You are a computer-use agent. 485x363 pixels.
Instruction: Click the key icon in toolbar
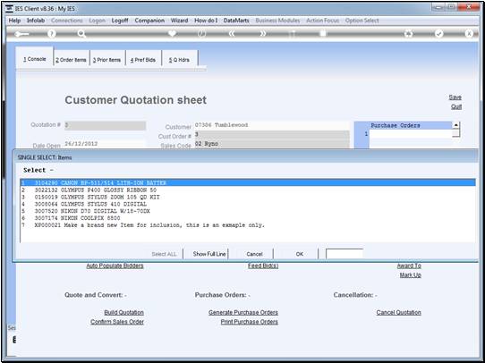coord(21,34)
